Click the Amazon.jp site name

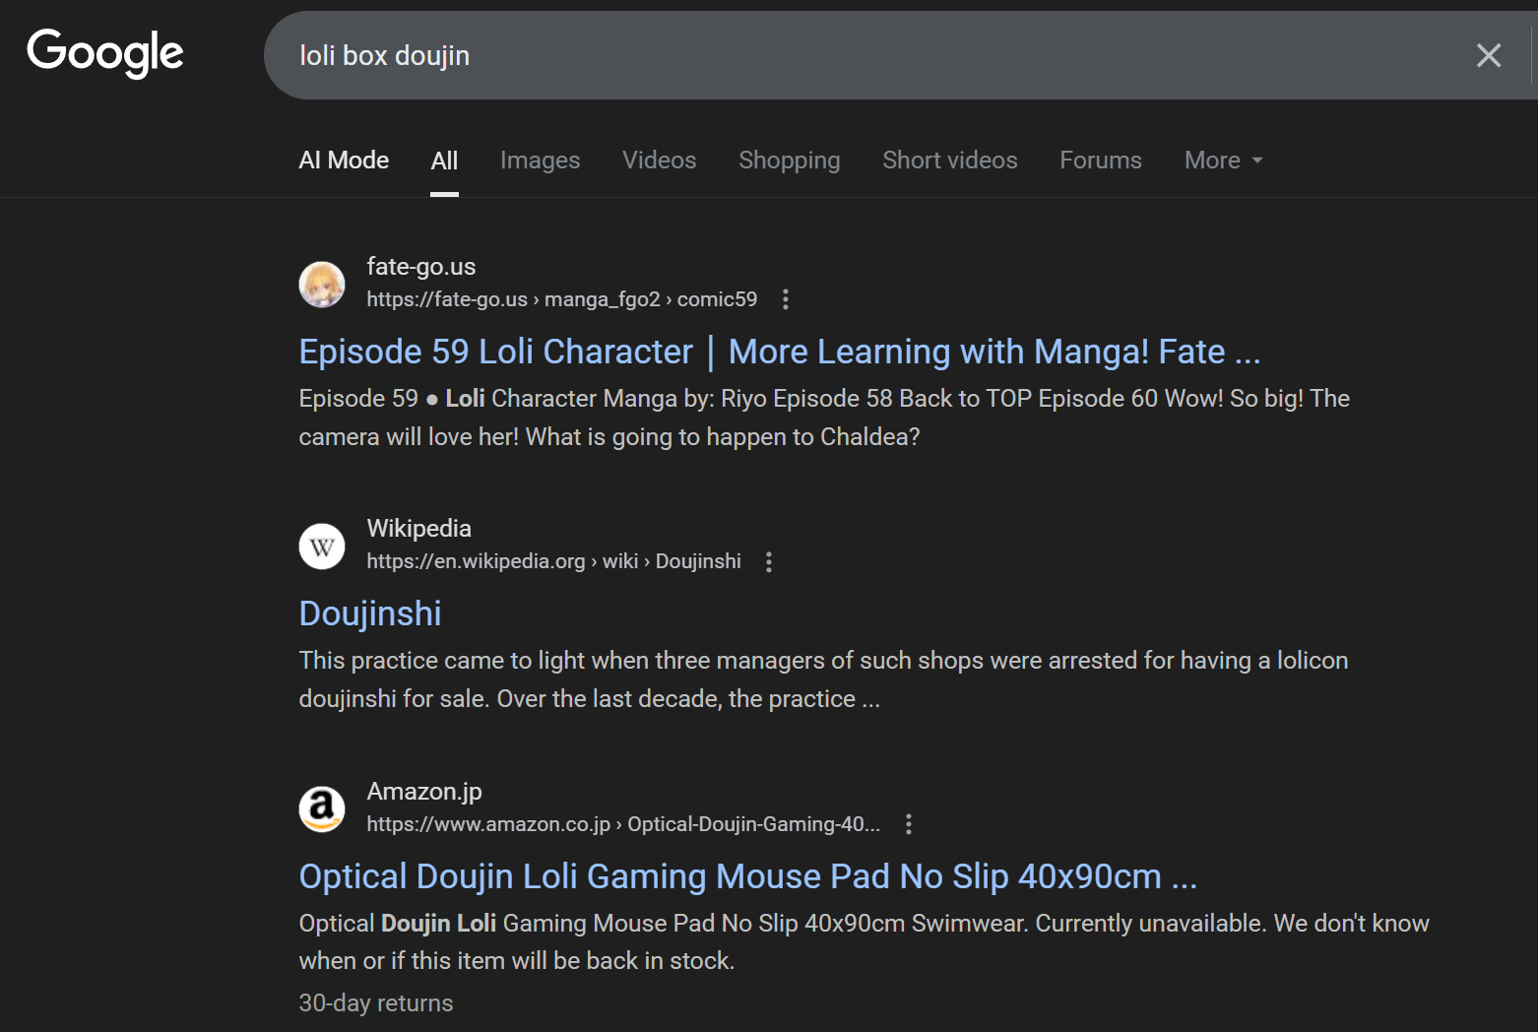424,792
